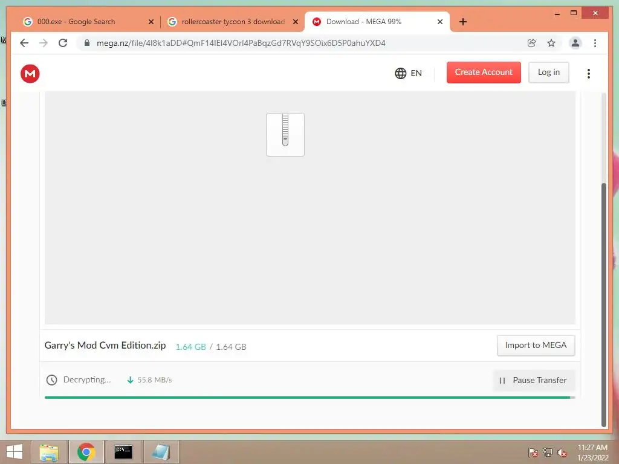Click the clock icon beside Decrypting
619x464 pixels.
point(52,380)
